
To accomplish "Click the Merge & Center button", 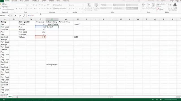I will pyautogui.click(x=59, y=9).
